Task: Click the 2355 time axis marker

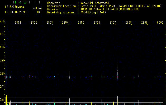Action: pyautogui.click(x=81, y=23)
